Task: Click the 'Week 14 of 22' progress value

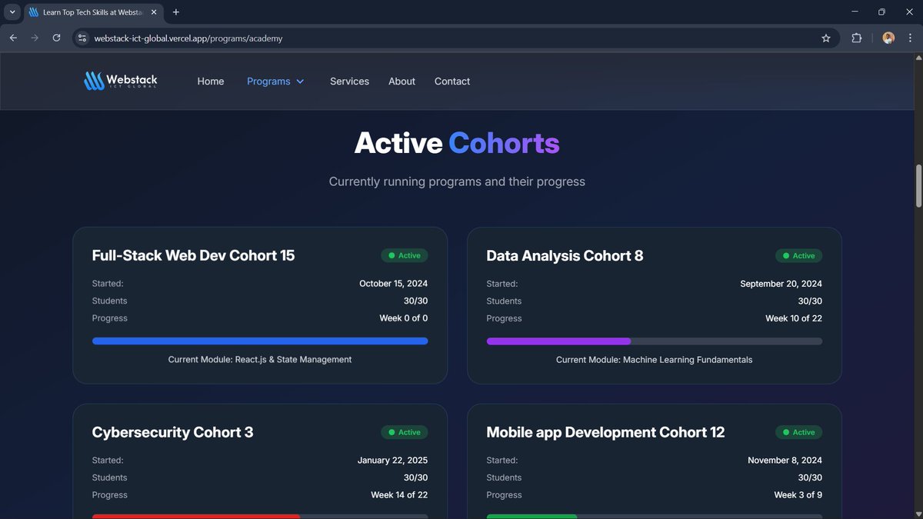Action: 399,495
